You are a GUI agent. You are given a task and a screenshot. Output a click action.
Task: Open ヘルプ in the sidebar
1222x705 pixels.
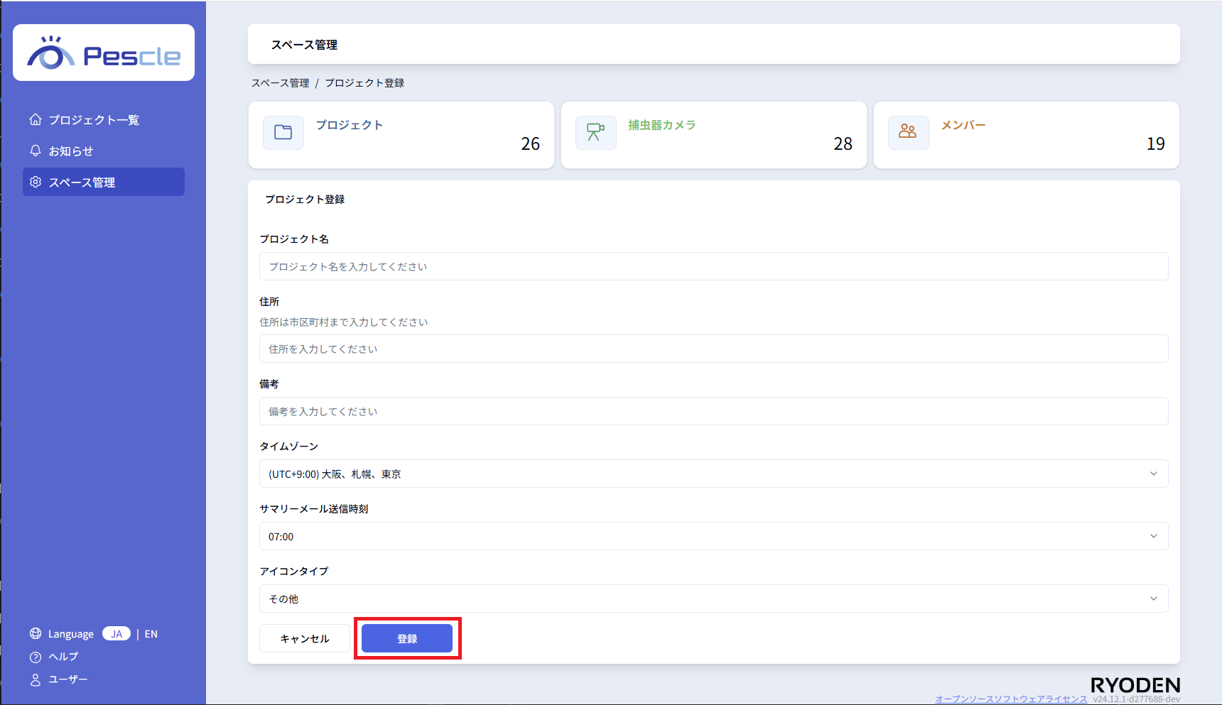click(x=63, y=657)
